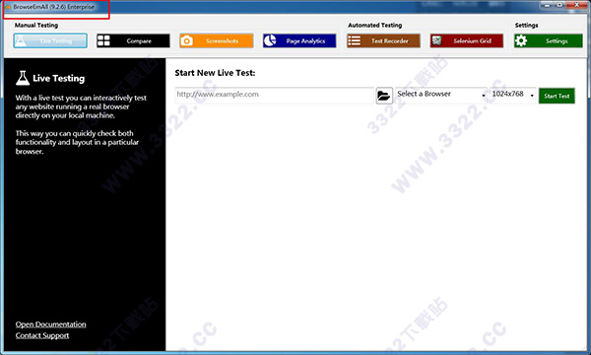This screenshot has height=355, width=591.
Task: Open the Open Documentation link
Action: (x=50, y=324)
